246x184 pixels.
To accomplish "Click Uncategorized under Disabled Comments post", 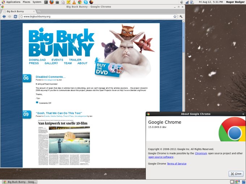I will click(x=50, y=80).
